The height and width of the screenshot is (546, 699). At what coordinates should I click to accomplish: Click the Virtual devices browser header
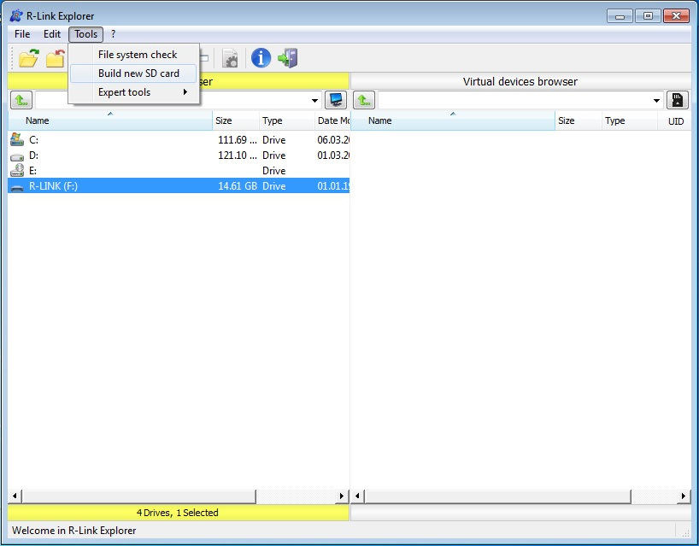click(520, 81)
